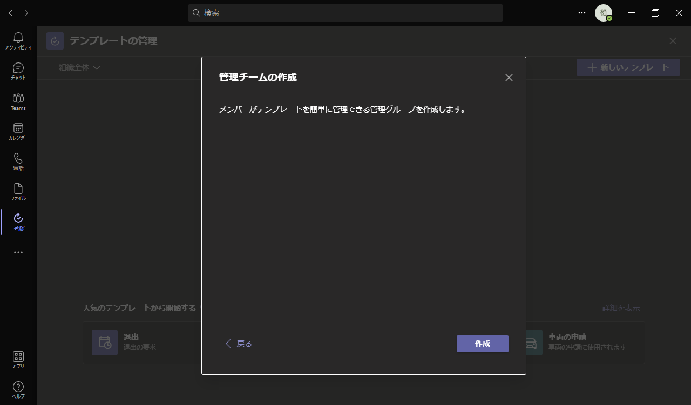The width and height of the screenshot is (691, 405).
Task: Close the テンプレートの管理 page
Action: click(673, 41)
